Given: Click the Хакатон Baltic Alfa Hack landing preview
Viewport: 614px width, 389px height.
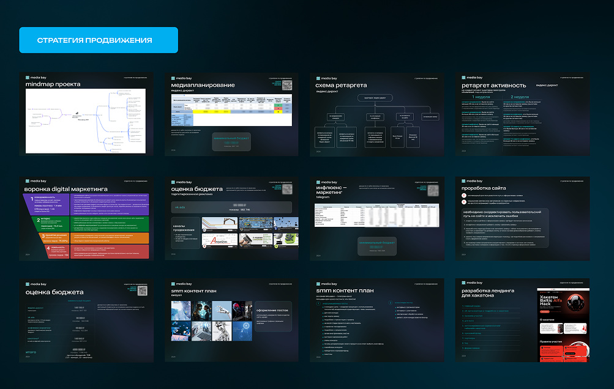Looking at the screenshot, I should click(563, 325).
